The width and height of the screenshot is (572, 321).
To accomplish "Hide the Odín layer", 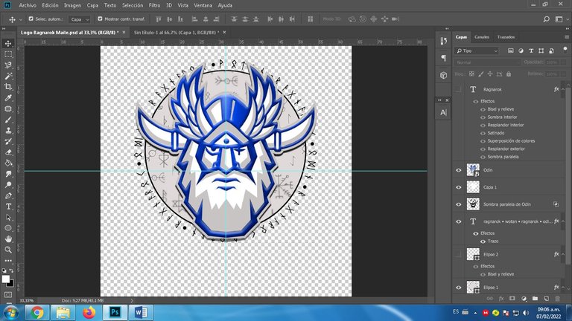I will point(458,169).
